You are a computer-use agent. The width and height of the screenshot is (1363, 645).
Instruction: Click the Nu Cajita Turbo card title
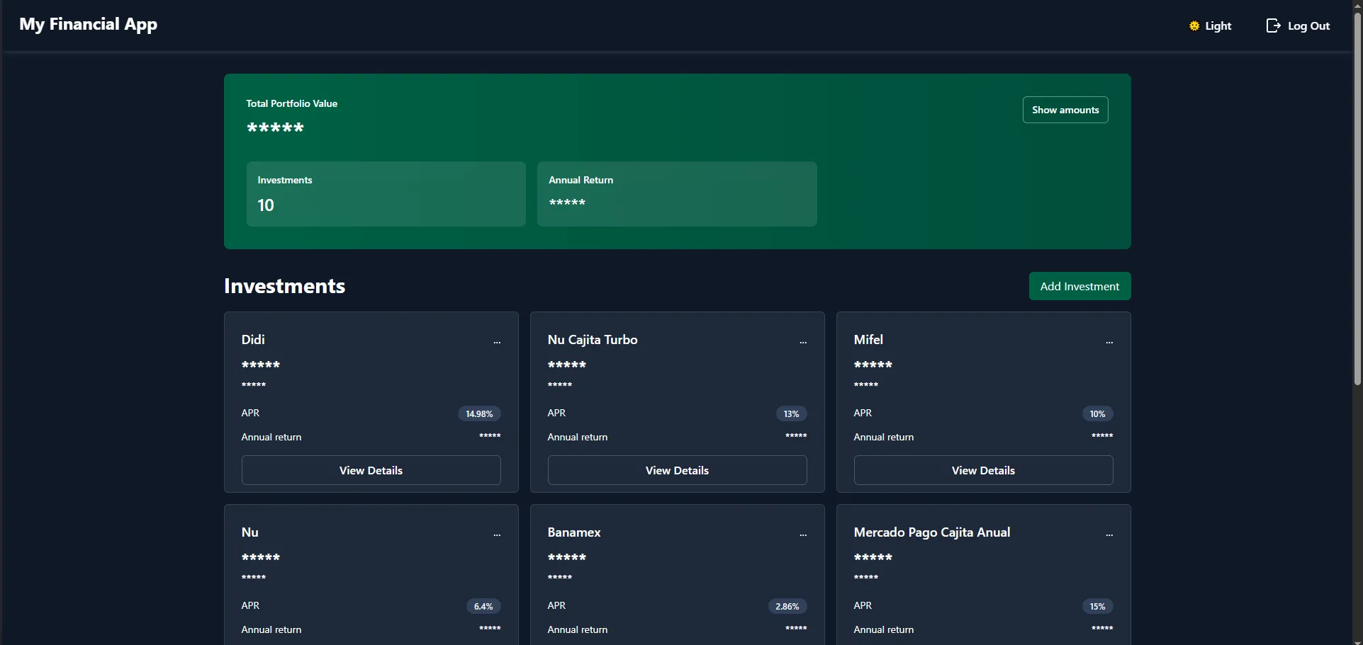click(x=593, y=340)
